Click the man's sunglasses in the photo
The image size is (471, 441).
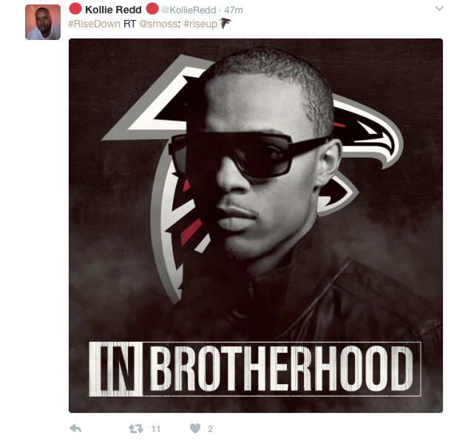[x=249, y=155]
